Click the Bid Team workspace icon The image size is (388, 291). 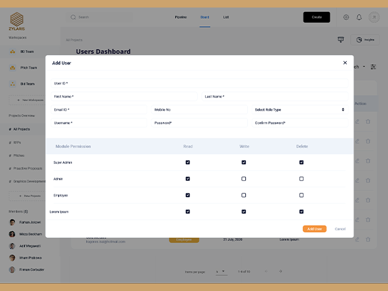tap(13, 84)
